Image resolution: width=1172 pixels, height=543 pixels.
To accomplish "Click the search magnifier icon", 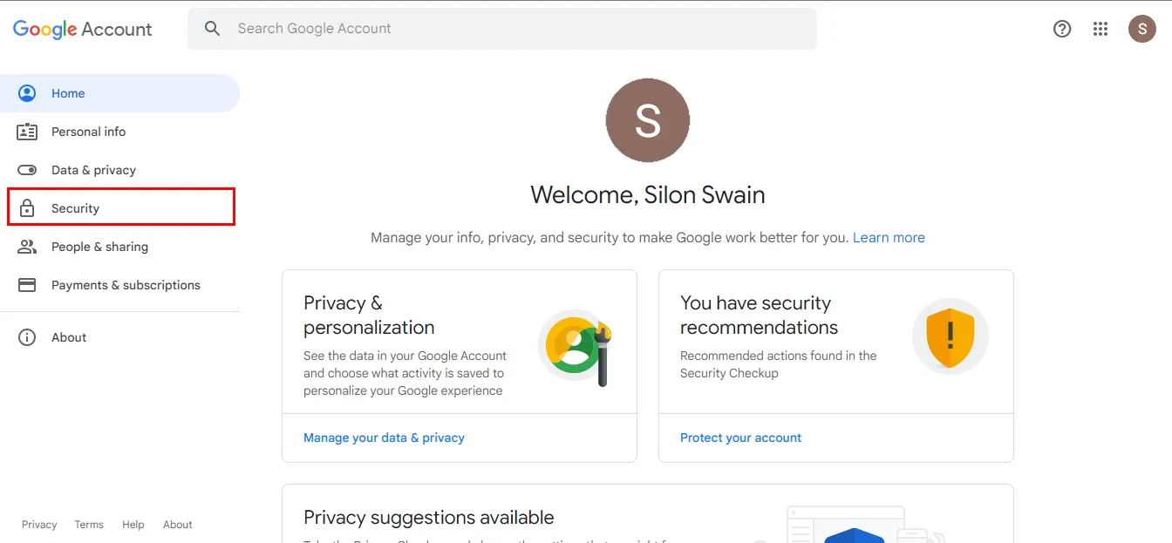I will click(212, 28).
